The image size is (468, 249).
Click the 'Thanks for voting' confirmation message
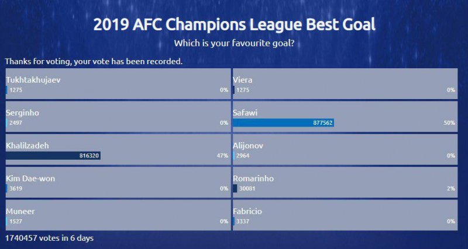click(94, 61)
